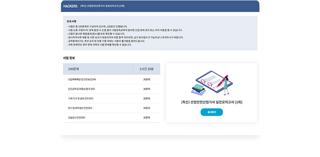
Task: Select the header title 산업안전산업기사 실전모의고사
Action: 102,6
